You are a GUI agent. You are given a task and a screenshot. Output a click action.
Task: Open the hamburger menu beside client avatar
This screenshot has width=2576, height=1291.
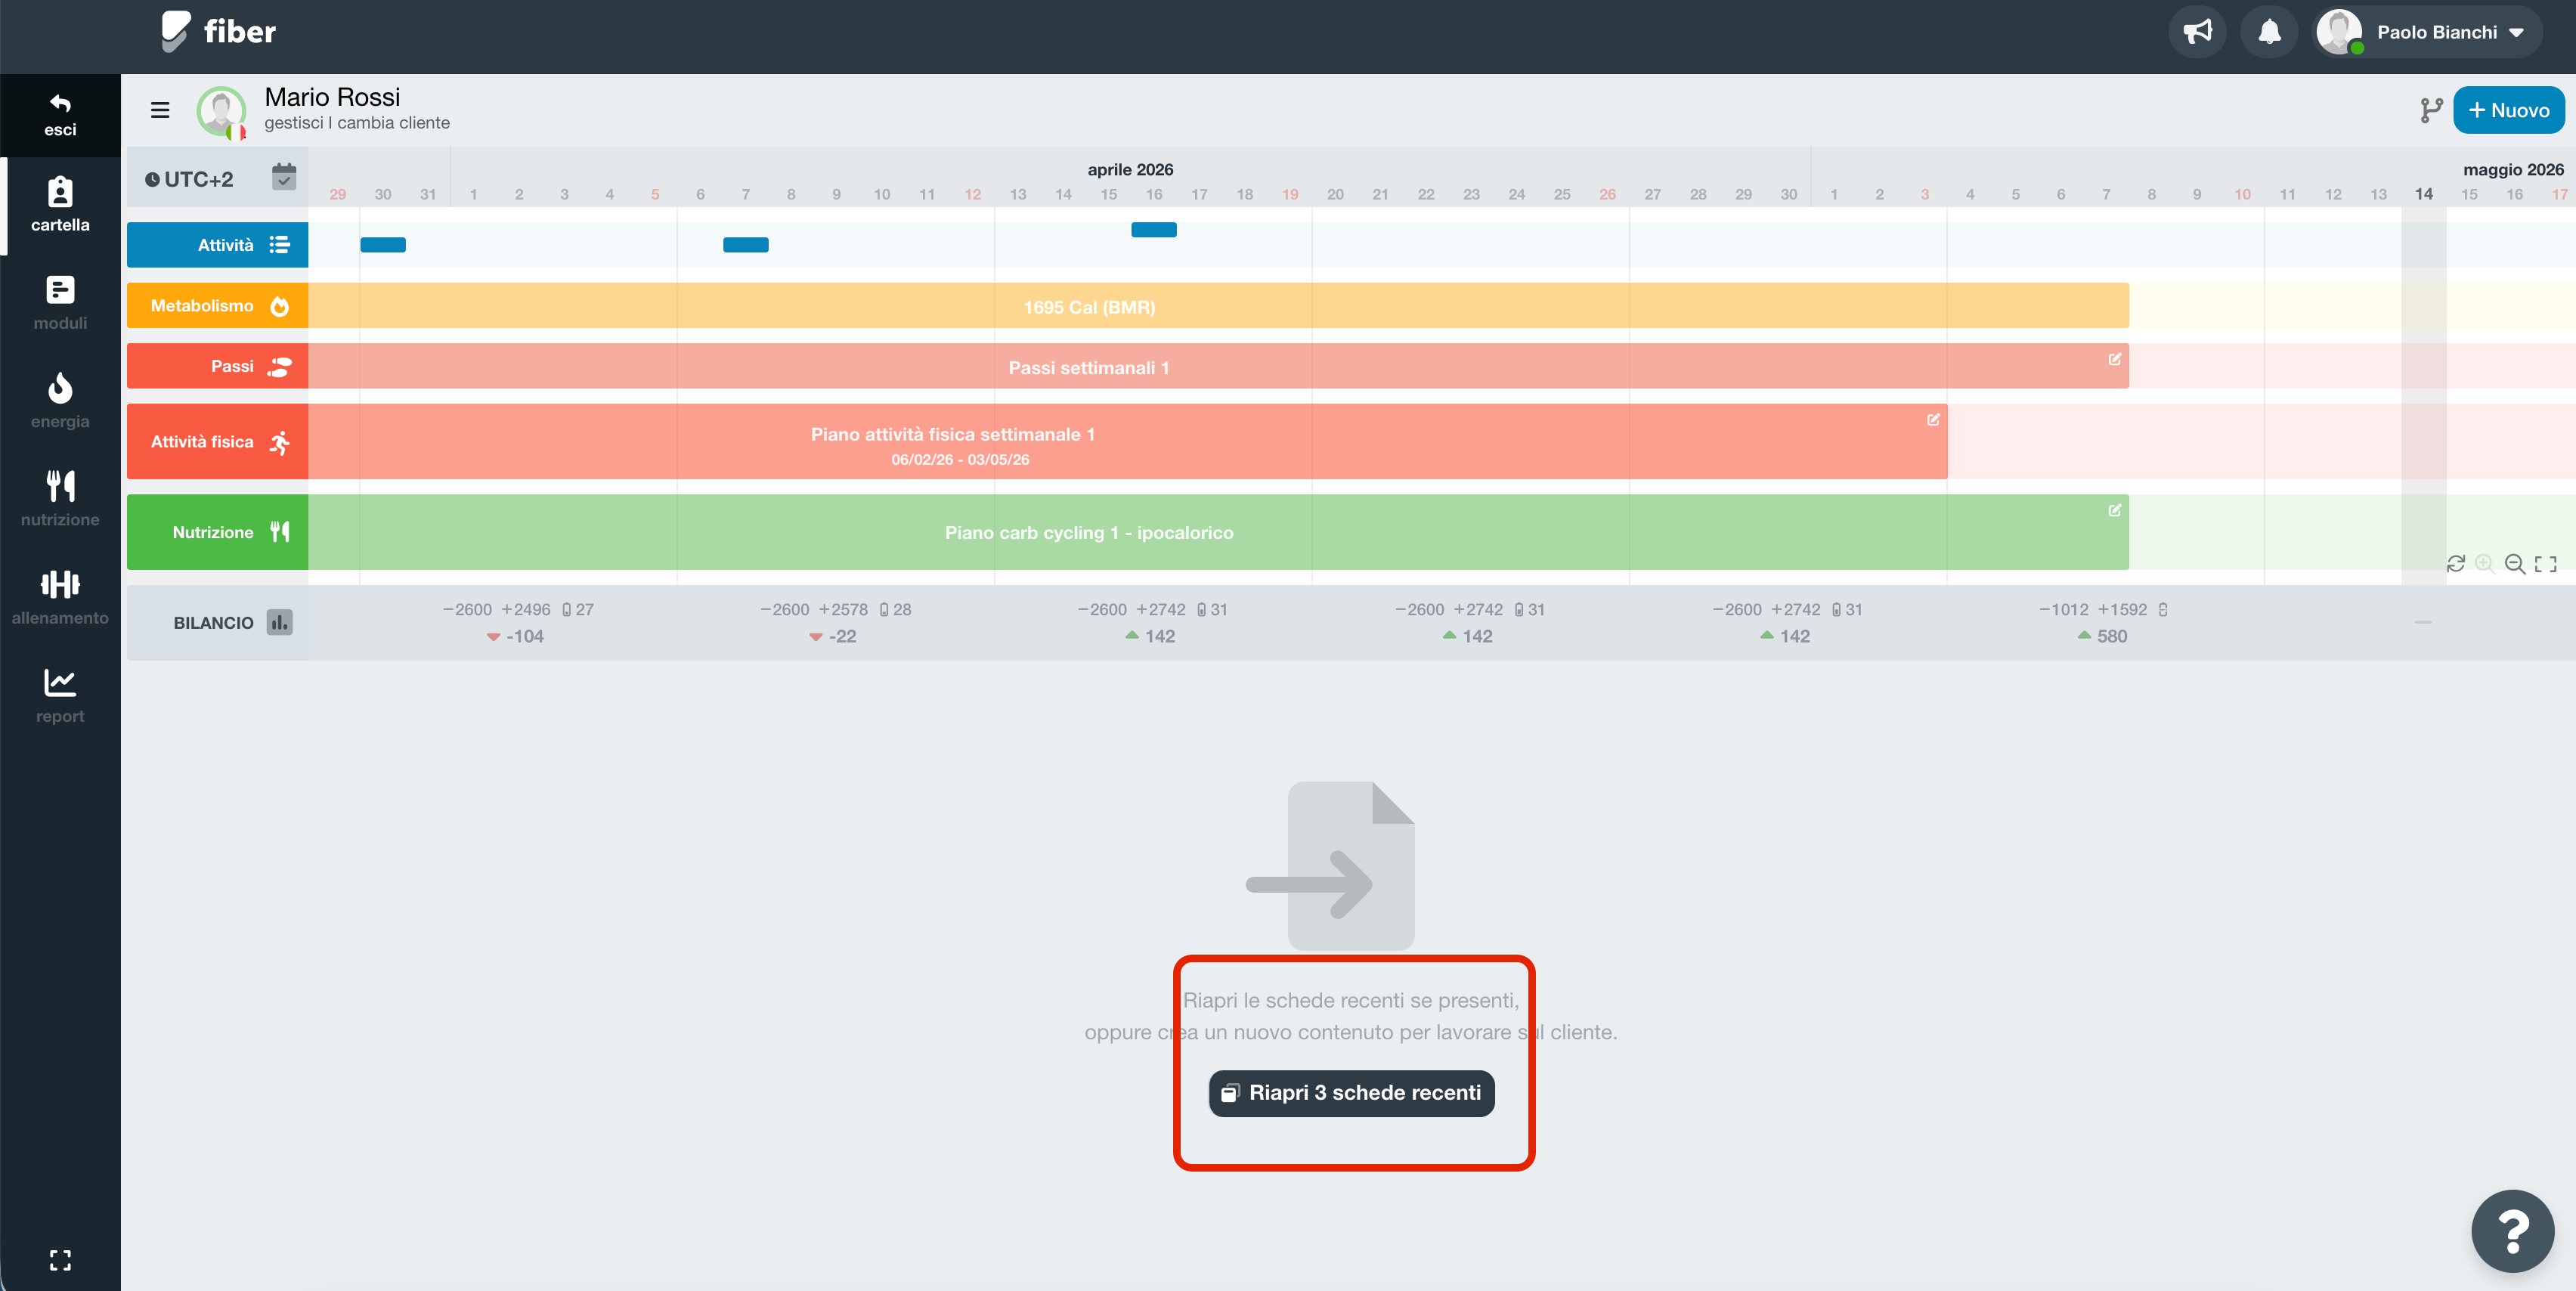click(160, 110)
